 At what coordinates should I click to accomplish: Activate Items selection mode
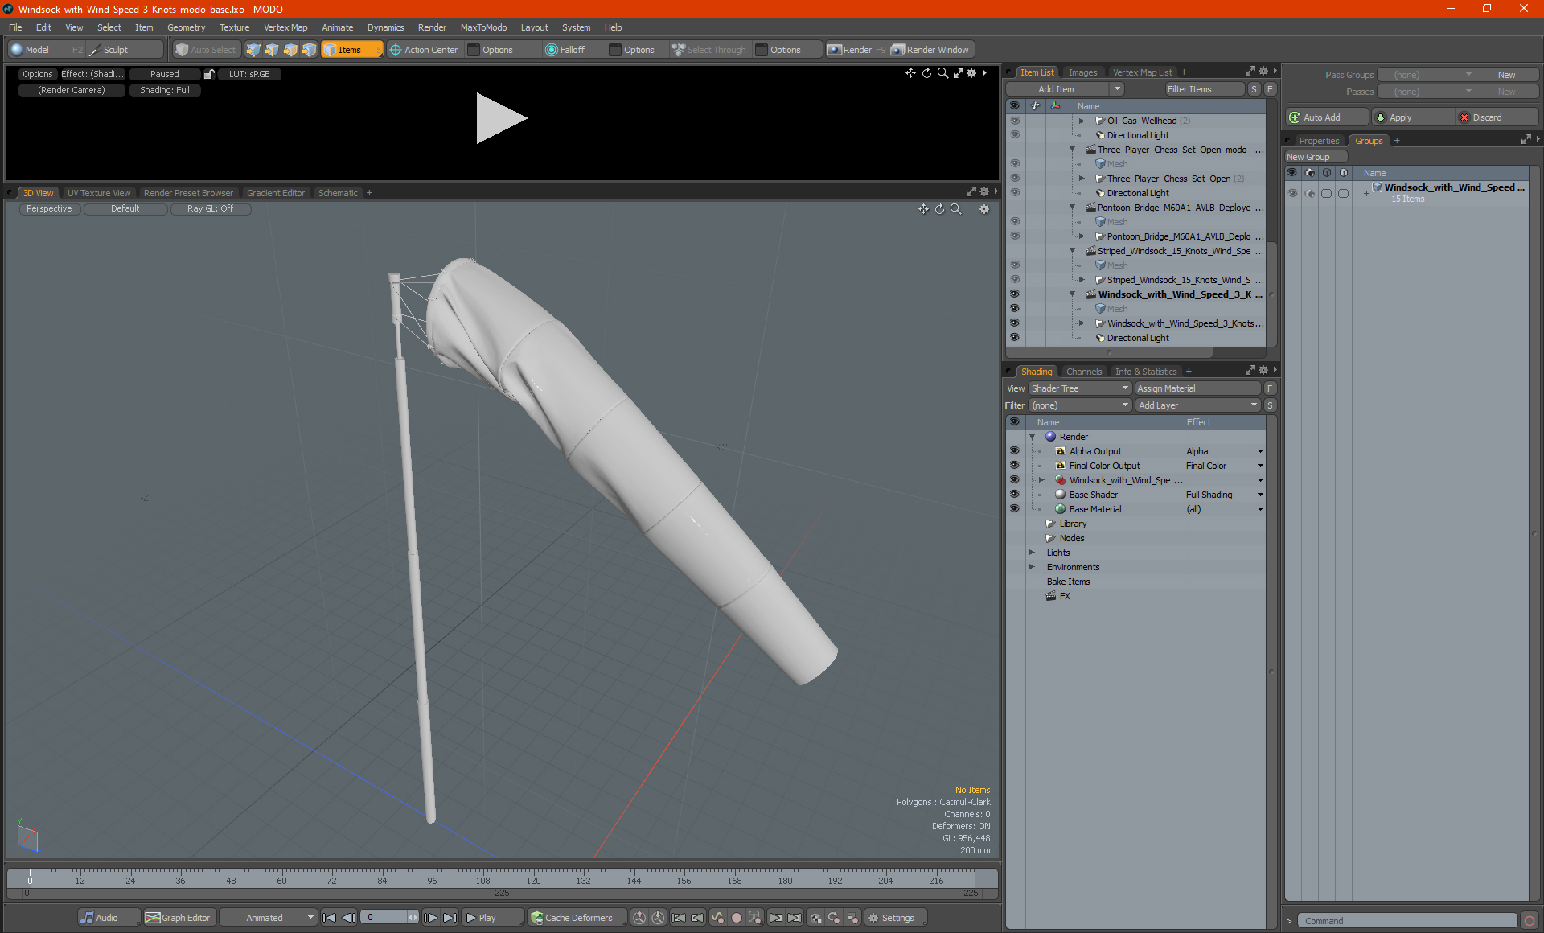pyautogui.click(x=351, y=50)
